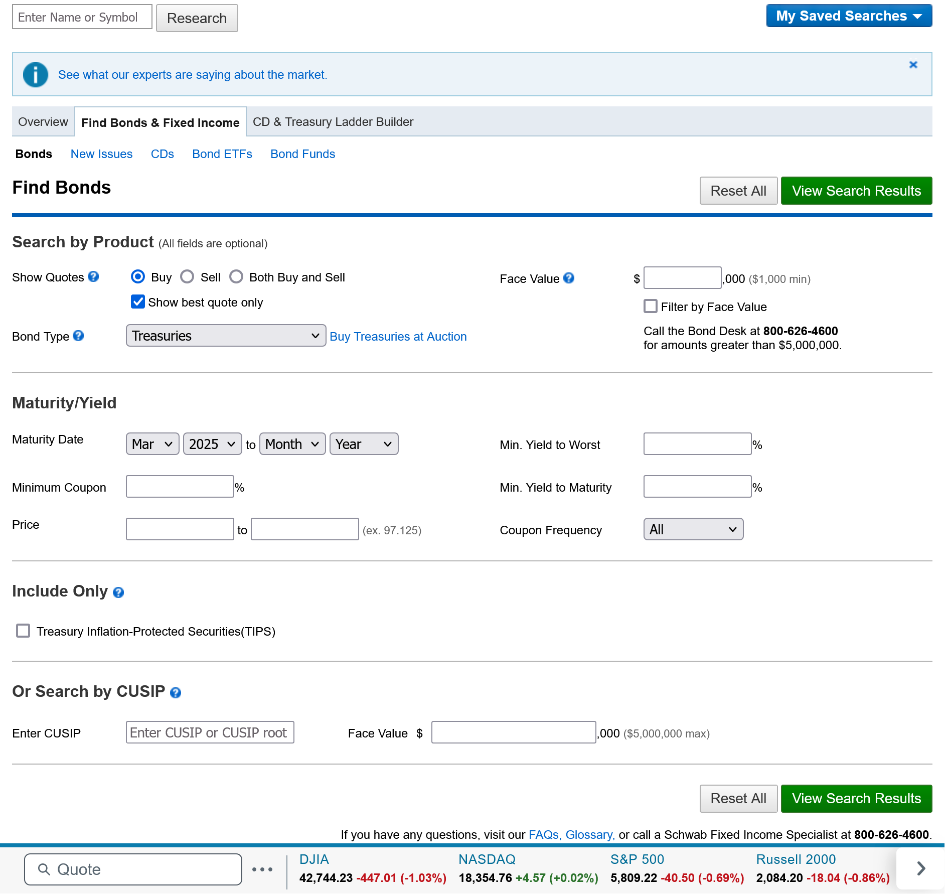Click the bottom Quote search box
Image resolution: width=945 pixels, height=894 pixels.
[x=133, y=869]
